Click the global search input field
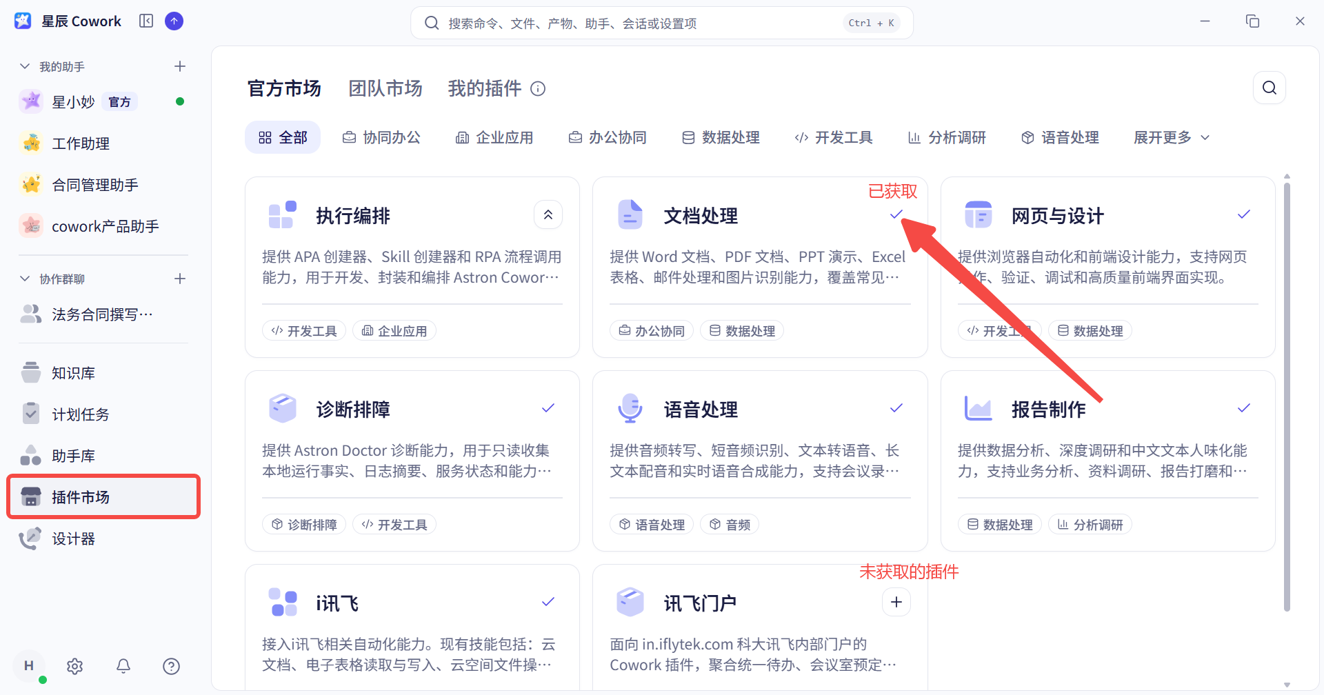Screen dimensions: 1324x695 pos(662,23)
